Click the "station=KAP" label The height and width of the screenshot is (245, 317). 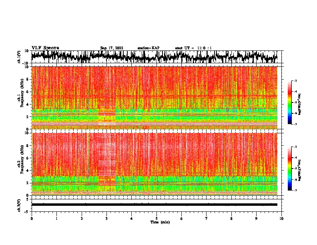[x=148, y=48]
